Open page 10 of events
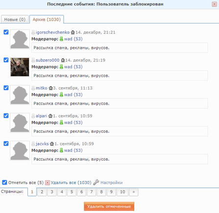Screen dimensions: 219x213 pos(122,192)
